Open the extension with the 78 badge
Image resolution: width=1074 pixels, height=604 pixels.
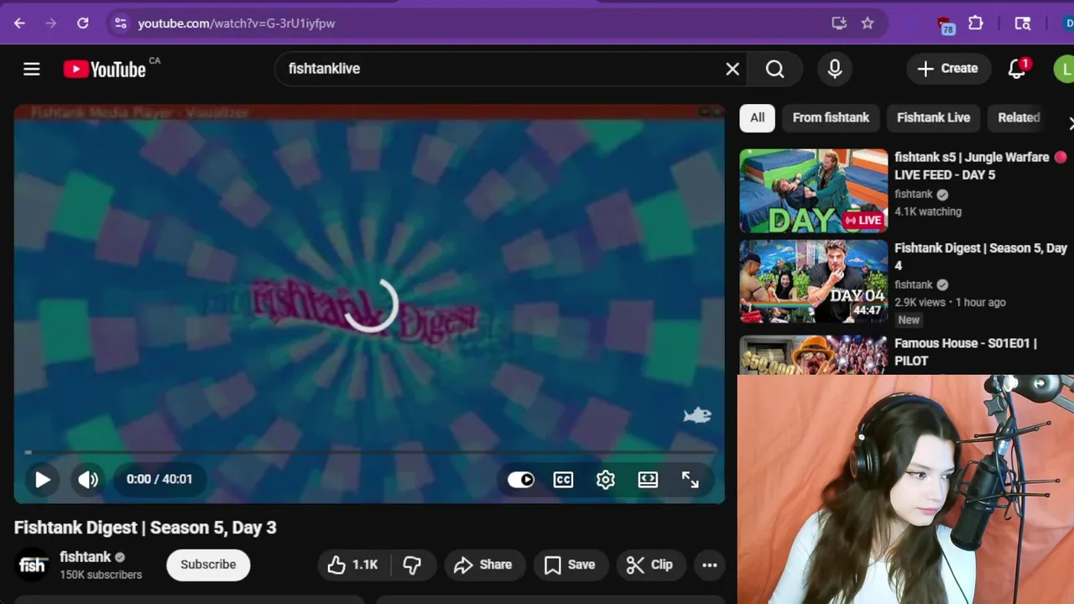[946, 25]
